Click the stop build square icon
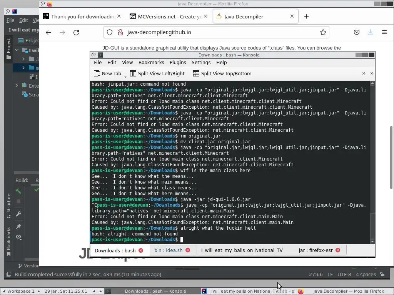This screenshot has height=295, width=394. (x=18, y=201)
